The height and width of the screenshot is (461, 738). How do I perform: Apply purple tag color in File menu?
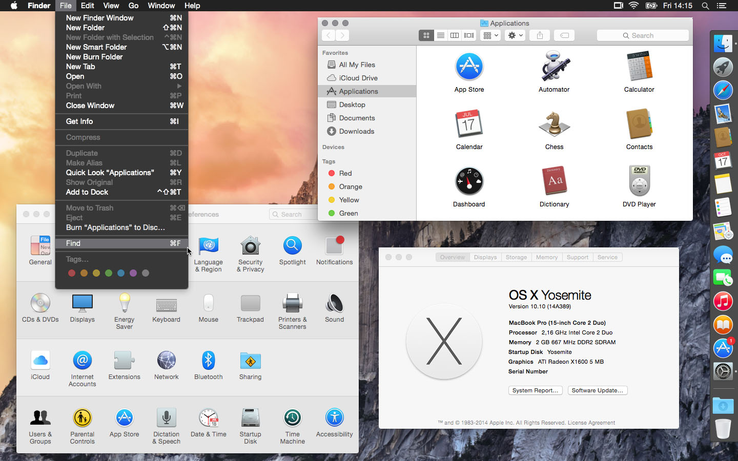click(x=133, y=273)
